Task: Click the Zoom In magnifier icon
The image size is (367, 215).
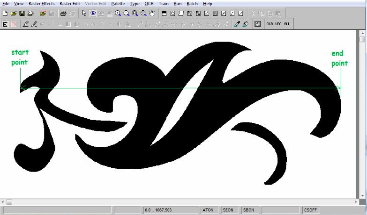Action: pyautogui.click(x=118, y=13)
